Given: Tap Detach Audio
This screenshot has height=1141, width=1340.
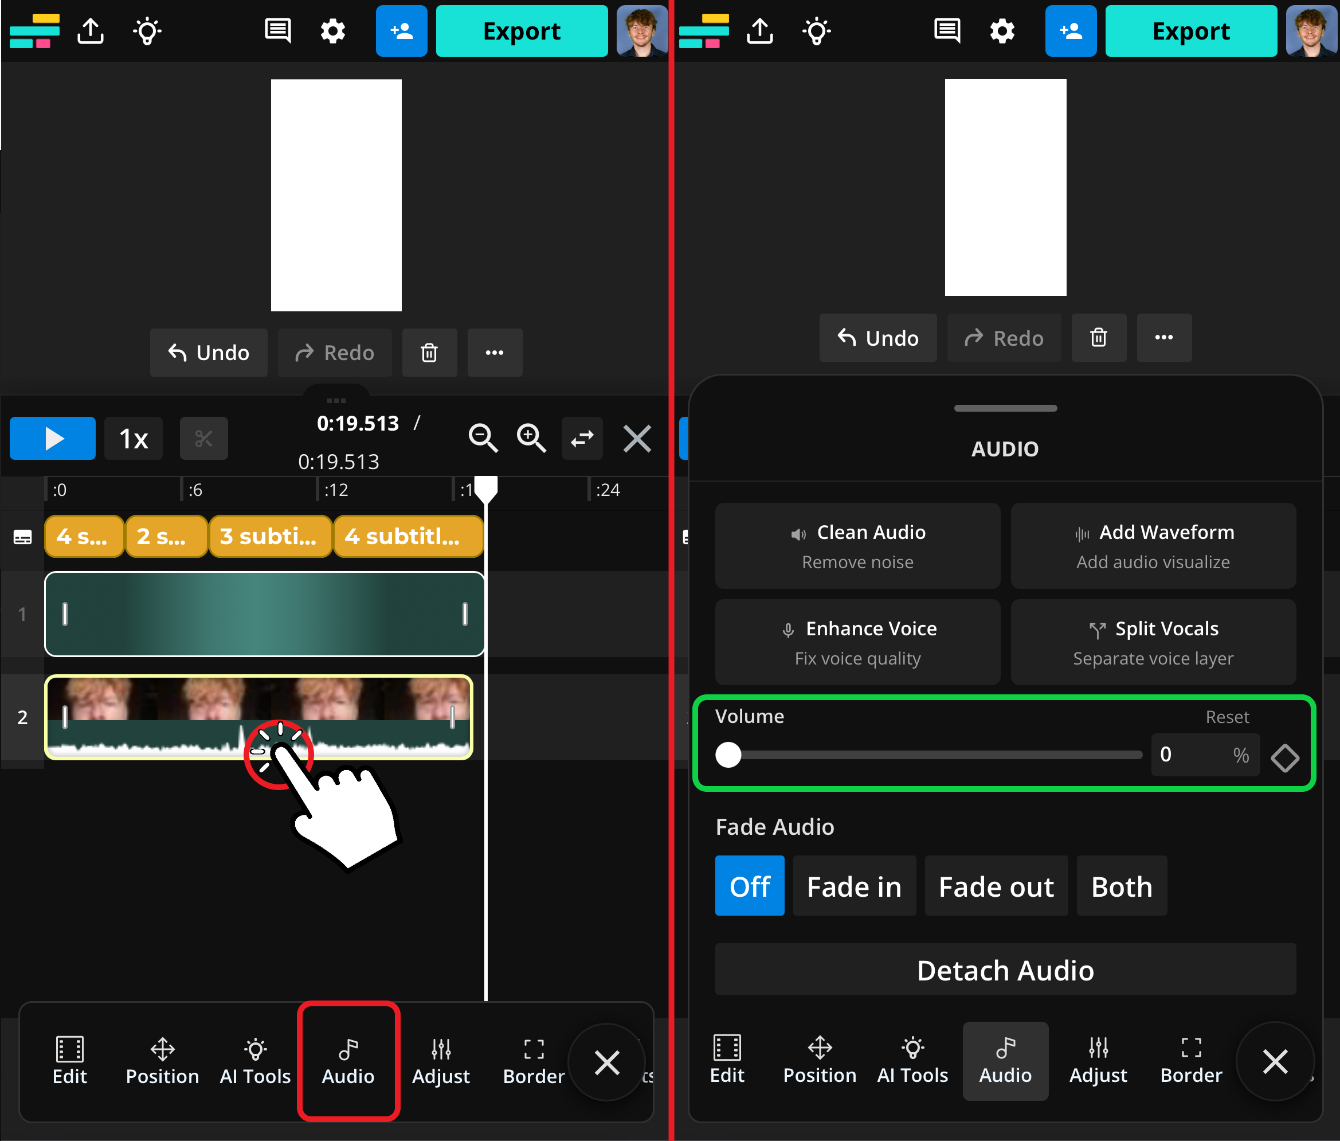Looking at the screenshot, I should click(1004, 969).
